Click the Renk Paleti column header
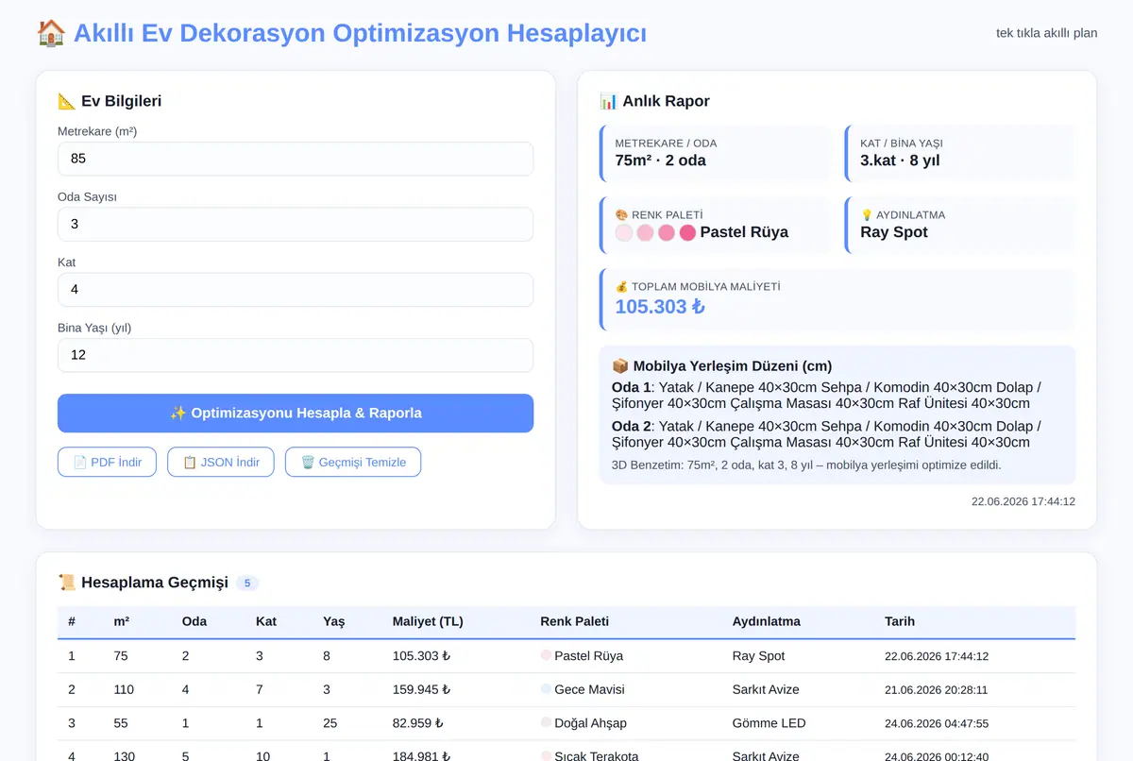Image resolution: width=1133 pixels, height=761 pixels. click(x=575, y=621)
